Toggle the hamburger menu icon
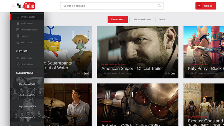The width and height of the screenshot is (224, 126). (13, 6)
